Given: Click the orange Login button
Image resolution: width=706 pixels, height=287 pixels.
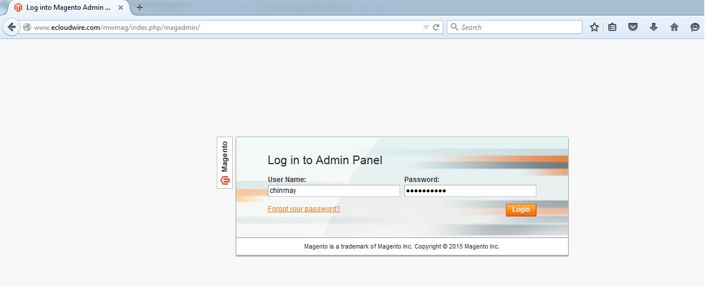Looking at the screenshot, I should click(521, 210).
